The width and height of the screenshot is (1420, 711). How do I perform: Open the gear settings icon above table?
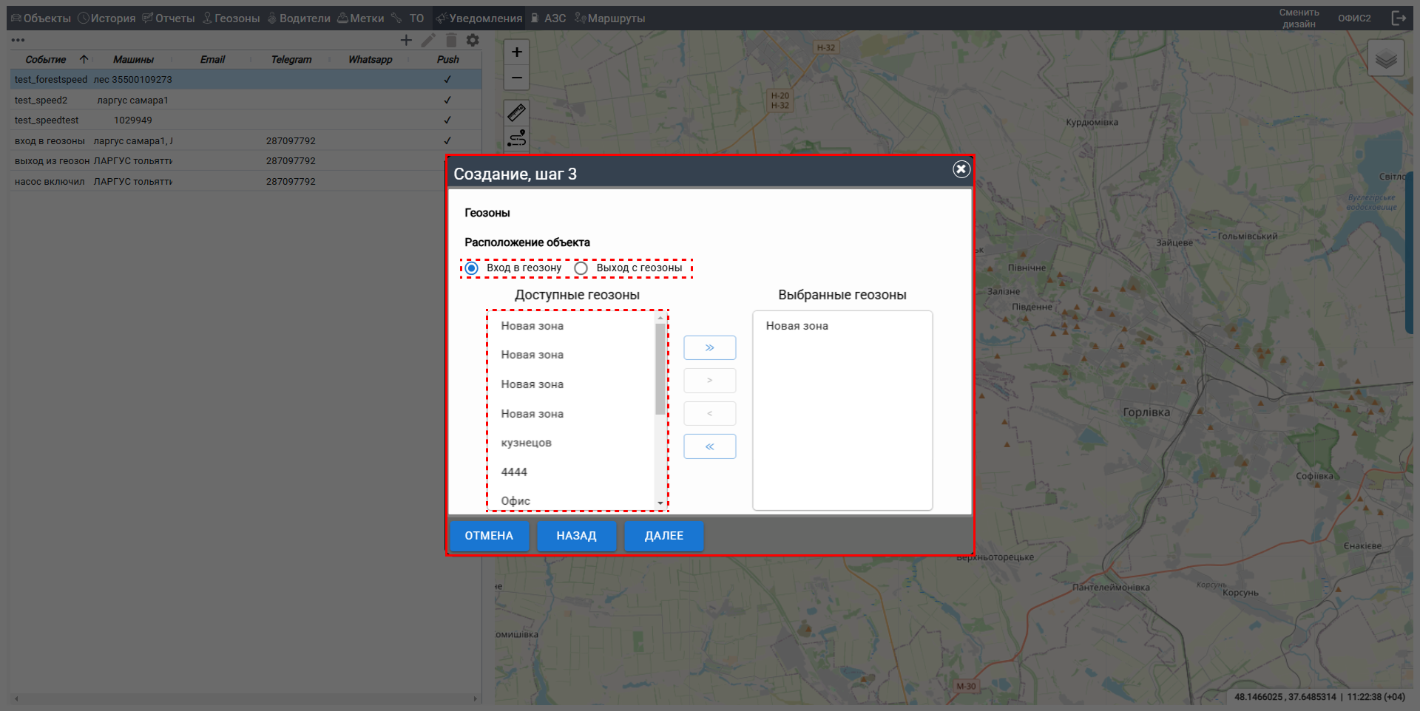pyautogui.click(x=473, y=41)
